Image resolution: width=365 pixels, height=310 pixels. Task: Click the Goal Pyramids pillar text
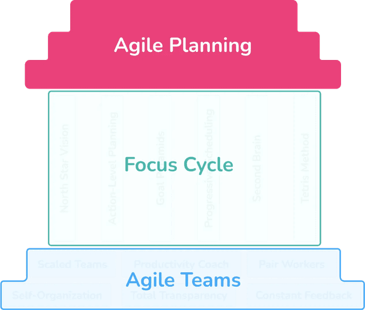point(161,169)
